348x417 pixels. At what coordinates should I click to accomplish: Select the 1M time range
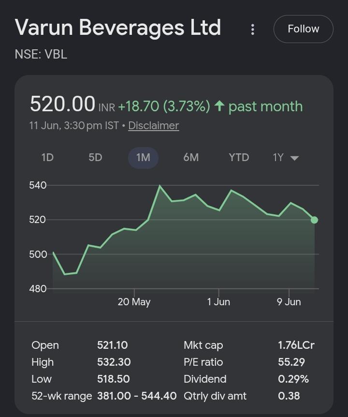click(x=143, y=158)
